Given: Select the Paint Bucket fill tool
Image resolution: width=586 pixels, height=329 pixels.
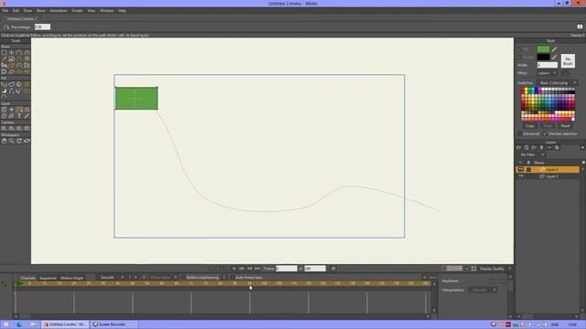Looking at the screenshot, I should [19, 84].
